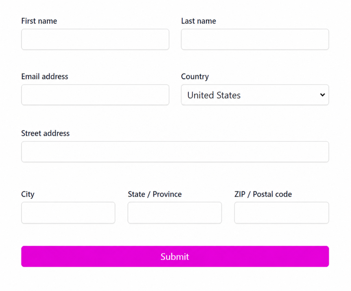351x291 pixels.
Task: Open the Country dropdown
Action: tap(255, 95)
